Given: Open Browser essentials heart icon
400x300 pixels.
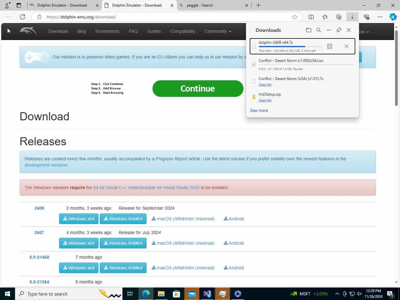Looking at the screenshot, I should pos(366,17).
